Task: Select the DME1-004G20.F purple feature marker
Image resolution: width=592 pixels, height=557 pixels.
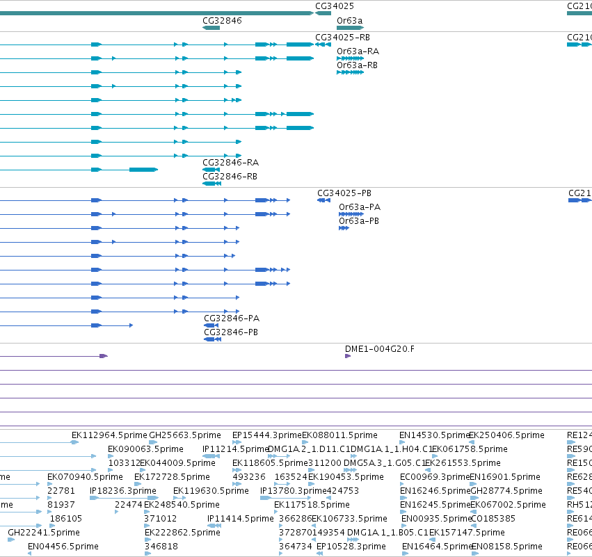Action: point(348,356)
